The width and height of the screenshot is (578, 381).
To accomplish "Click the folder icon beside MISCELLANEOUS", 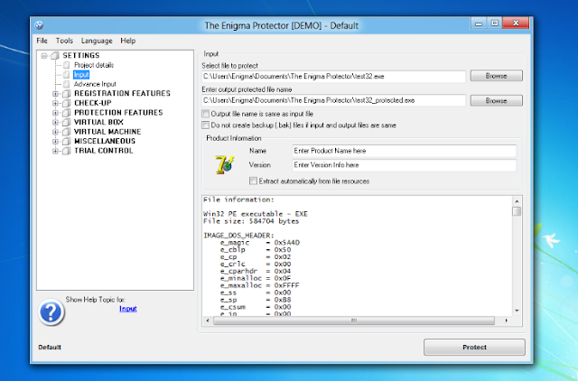I will 66,142.
